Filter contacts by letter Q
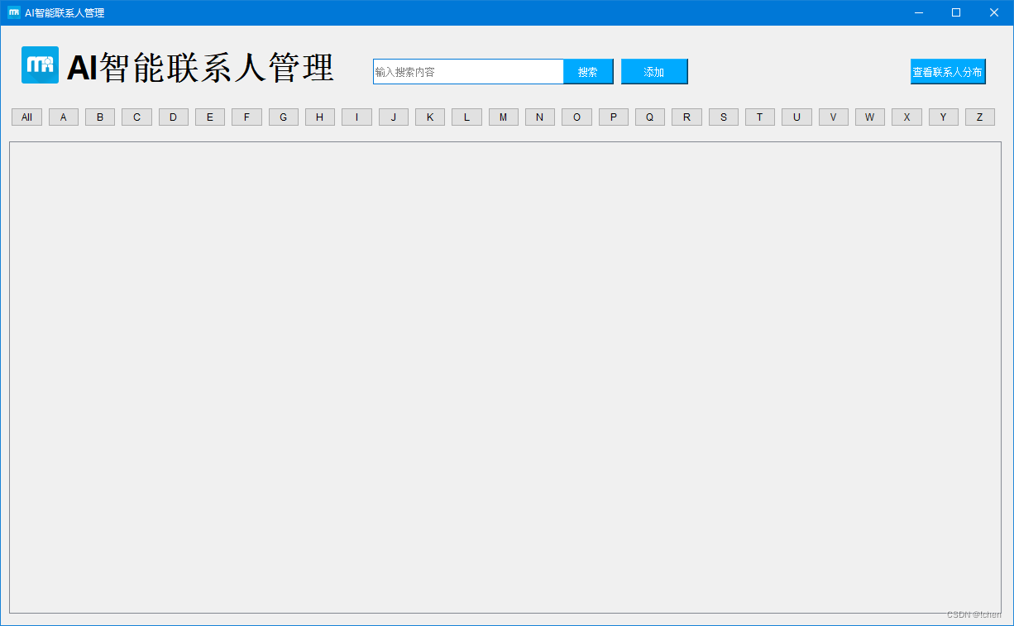 650,117
